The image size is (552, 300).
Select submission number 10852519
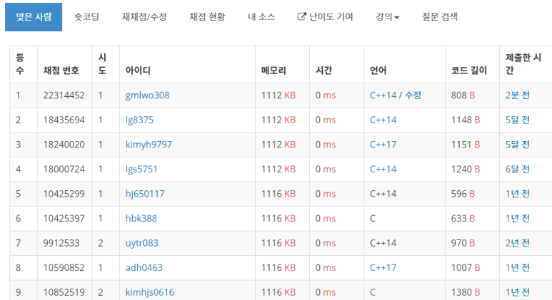[x=64, y=292]
